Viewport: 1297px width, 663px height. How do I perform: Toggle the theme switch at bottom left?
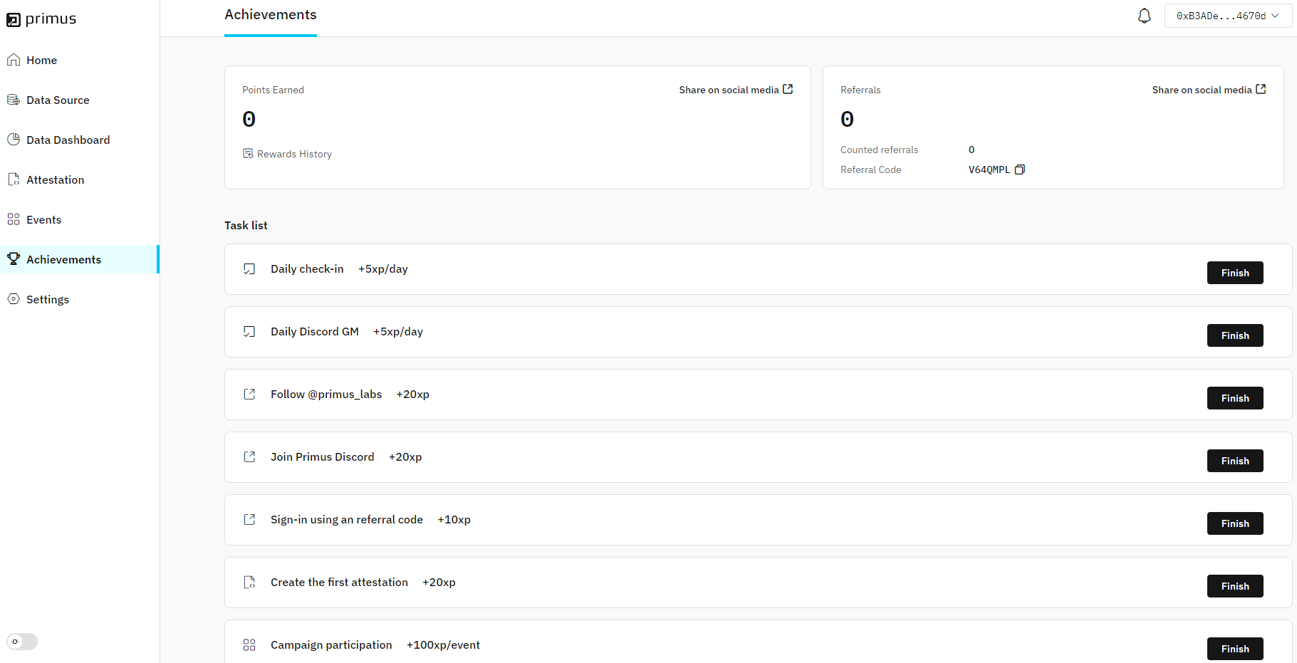tap(22, 642)
